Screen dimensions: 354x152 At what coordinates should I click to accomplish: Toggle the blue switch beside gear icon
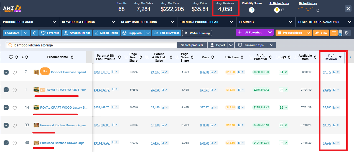[340, 33]
